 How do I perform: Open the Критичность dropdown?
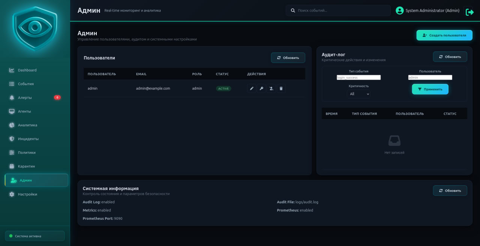click(x=358, y=94)
